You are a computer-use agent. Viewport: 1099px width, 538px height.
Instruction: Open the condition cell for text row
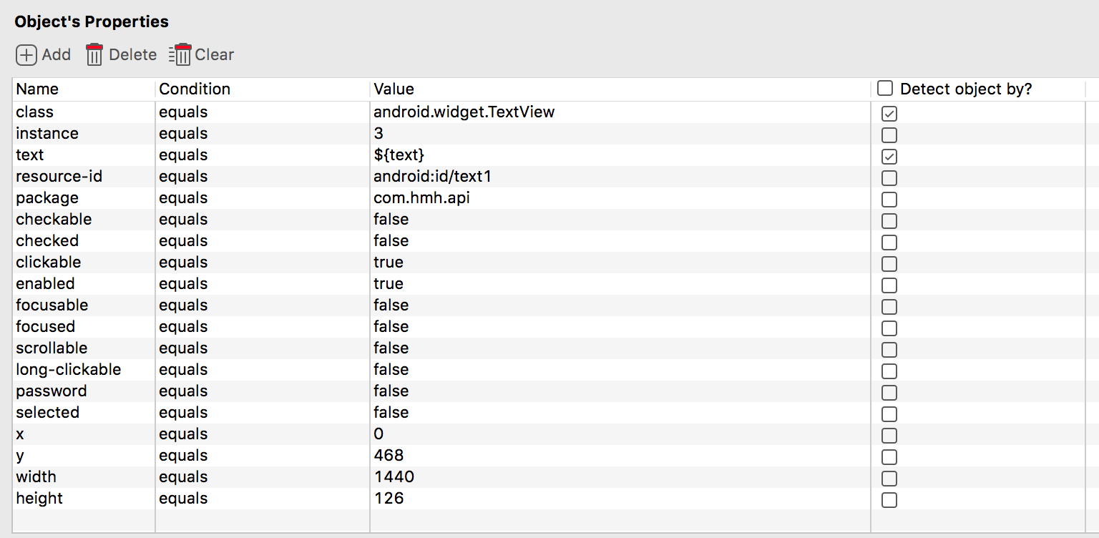point(183,155)
